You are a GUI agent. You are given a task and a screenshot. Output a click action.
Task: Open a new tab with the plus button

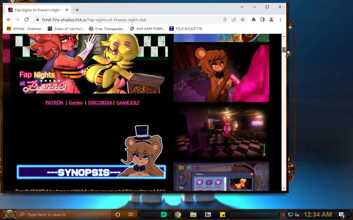click(x=77, y=10)
